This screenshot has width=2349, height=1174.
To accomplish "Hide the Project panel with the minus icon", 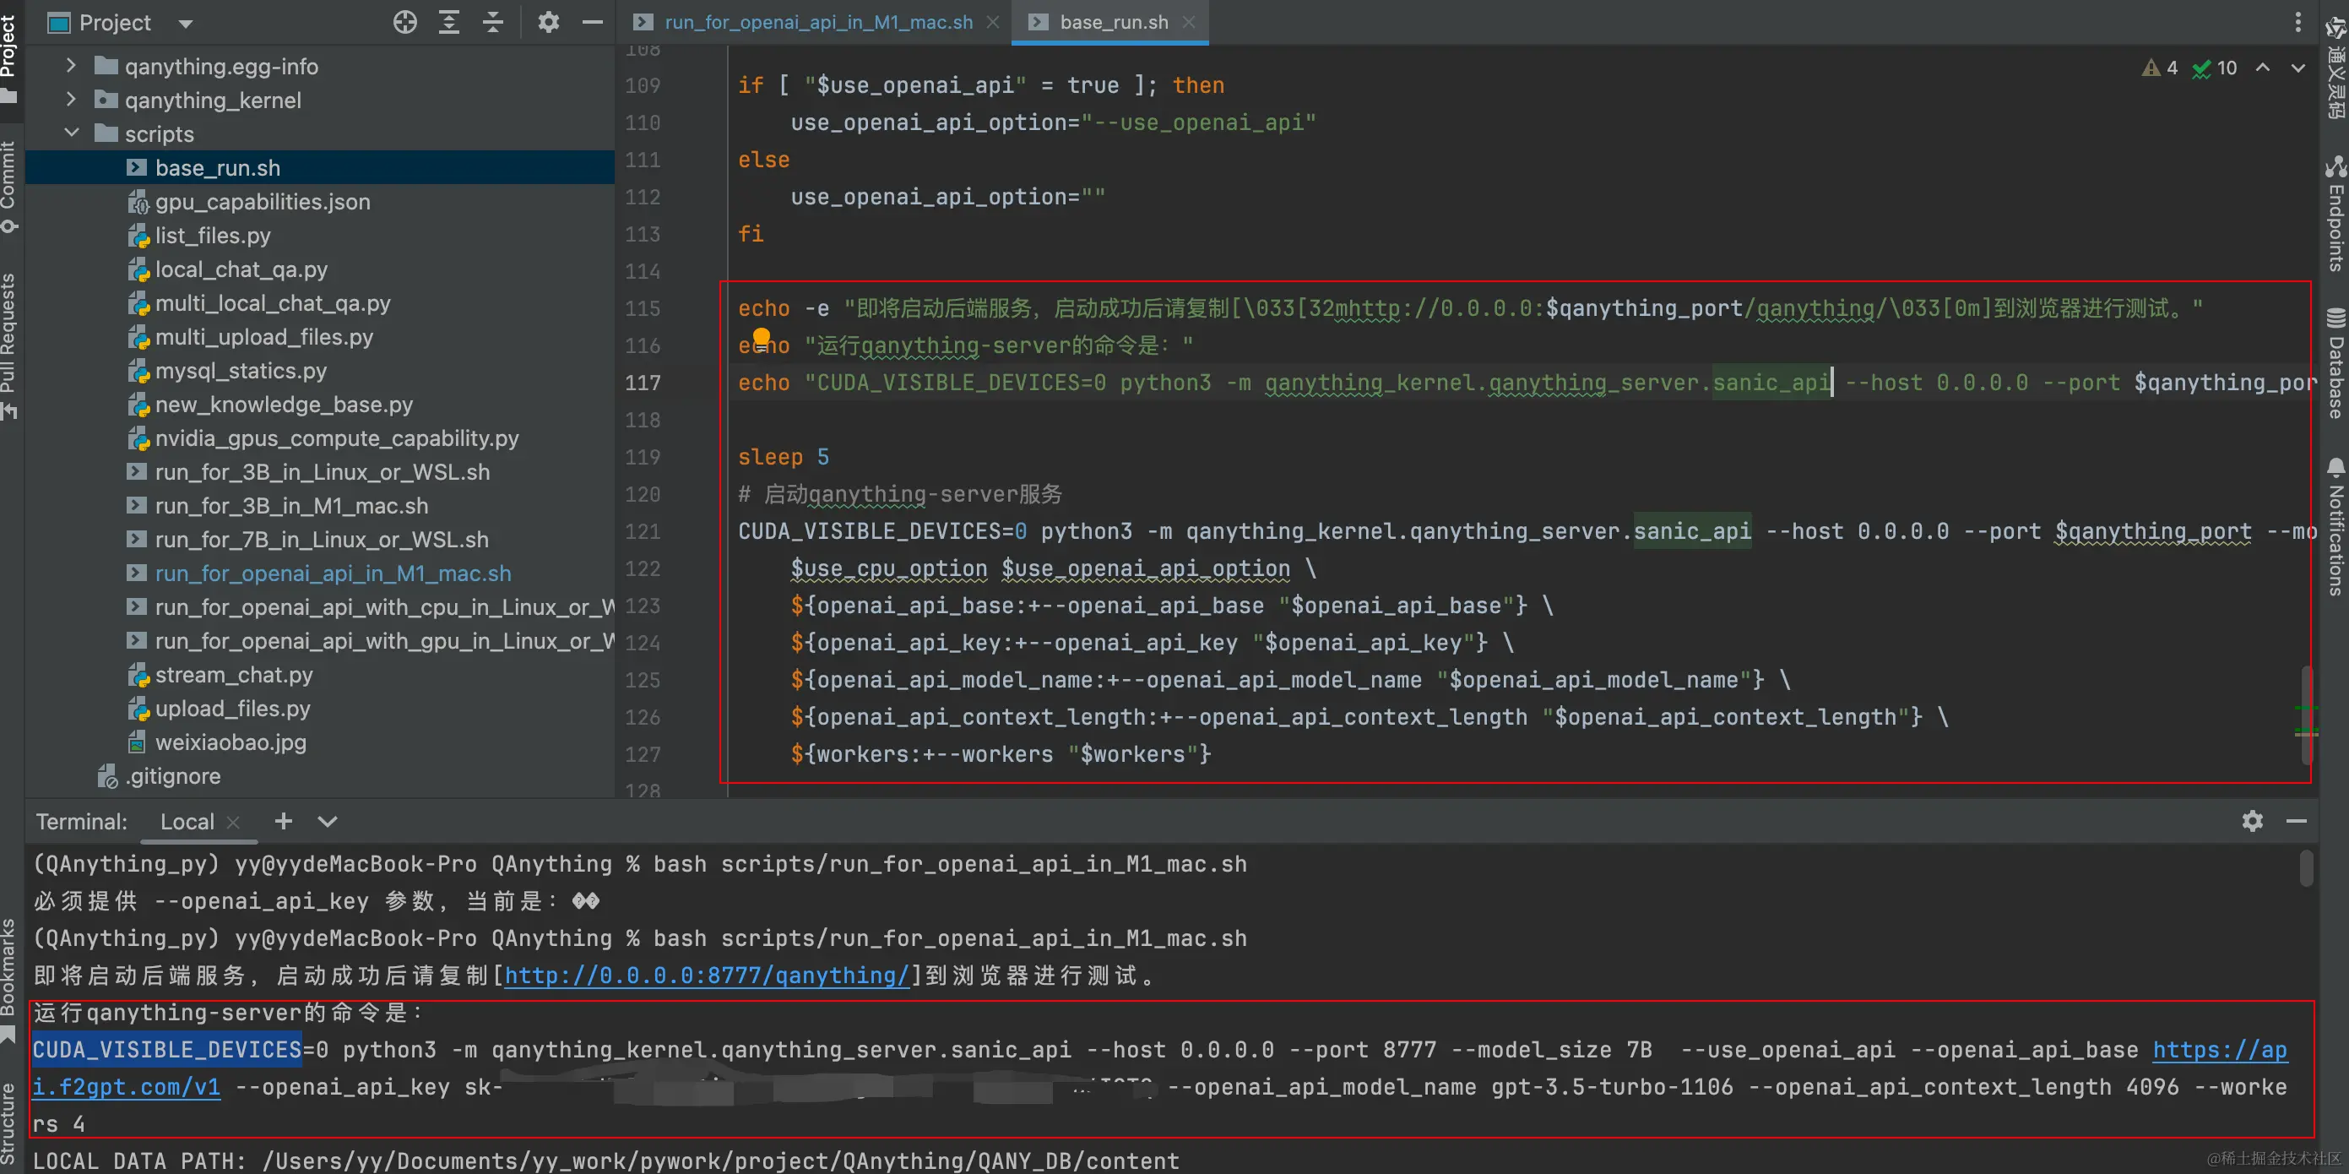I will (592, 23).
